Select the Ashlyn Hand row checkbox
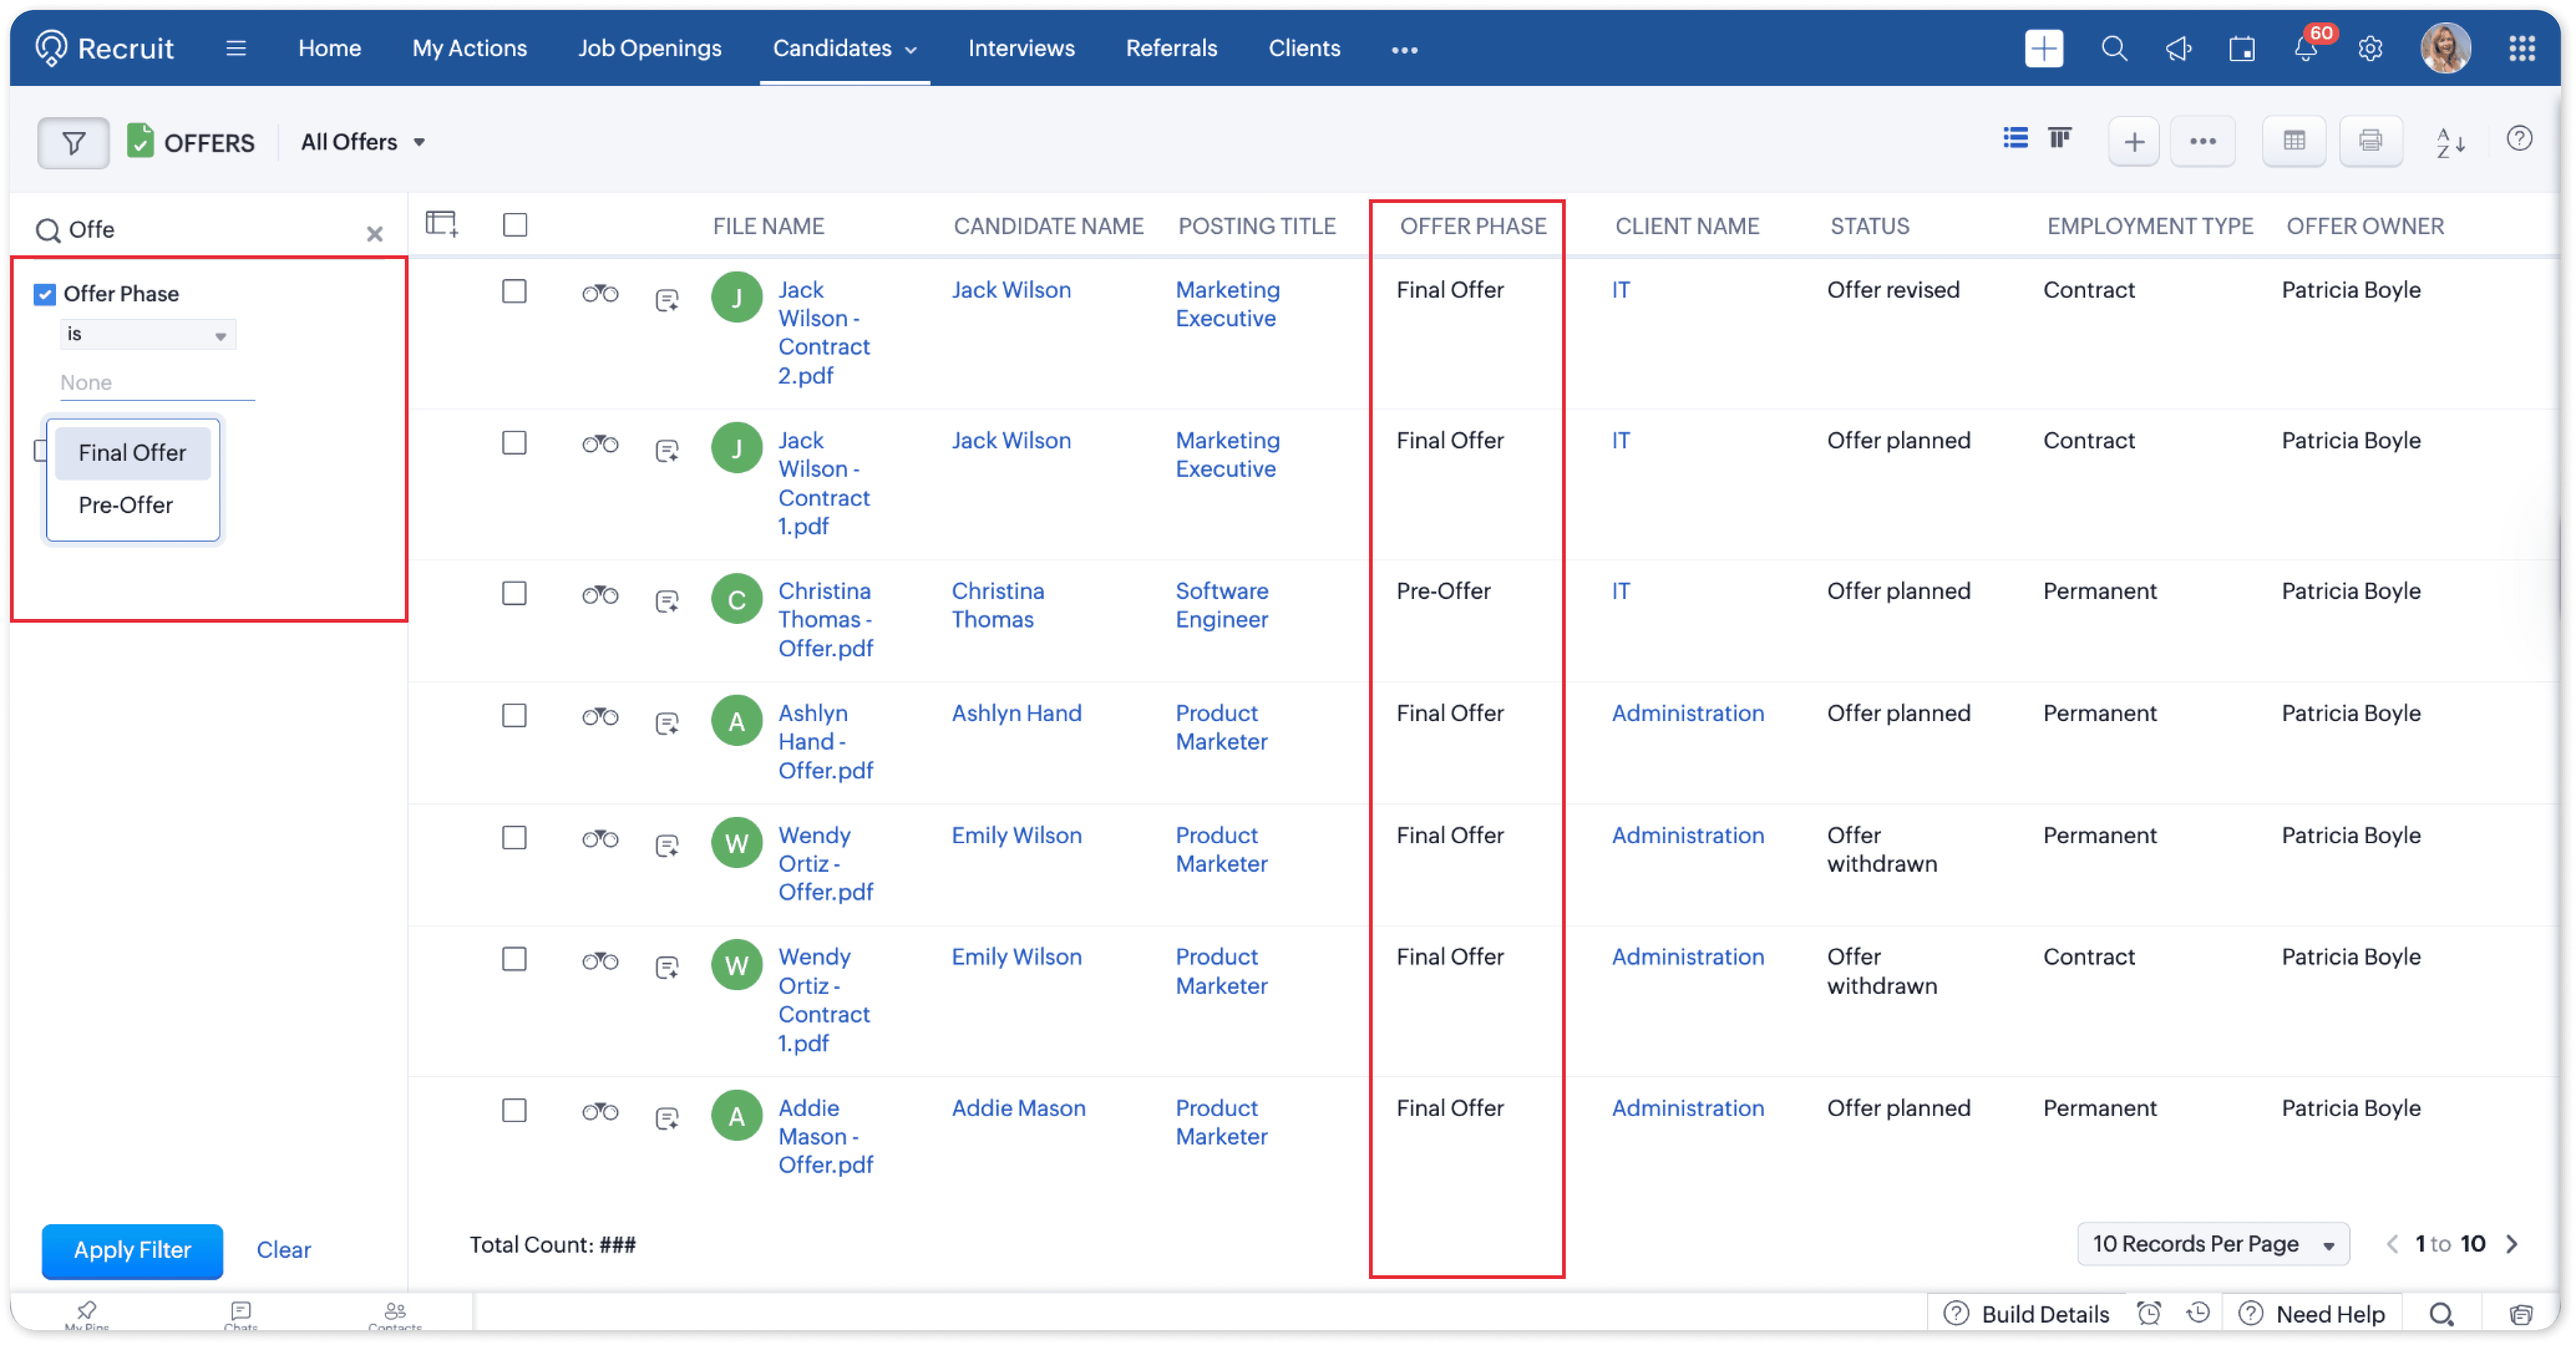Screen dimensions: 2576x1345 pyautogui.click(x=514, y=716)
